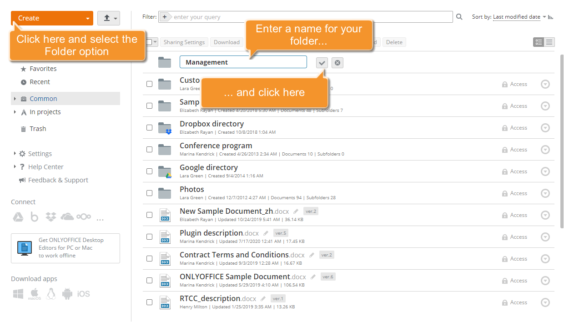Connect a Google Drive account
Viewport: 564px width, 322px height.
18,216
